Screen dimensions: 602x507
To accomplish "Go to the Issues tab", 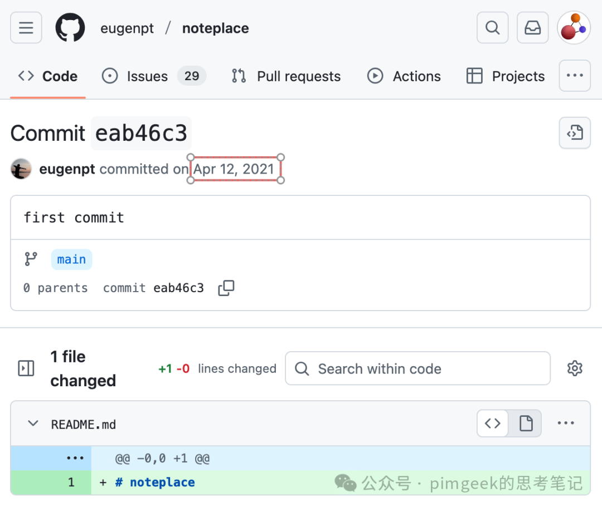I will pyautogui.click(x=147, y=76).
